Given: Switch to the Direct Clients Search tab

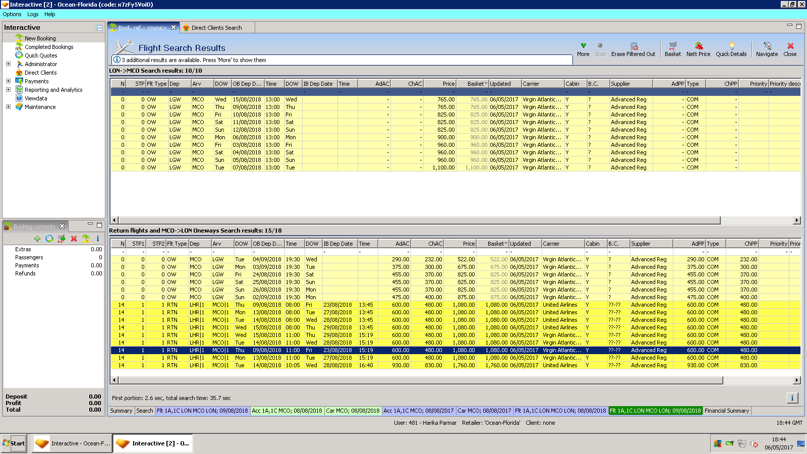Looking at the screenshot, I should [x=216, y=28].
